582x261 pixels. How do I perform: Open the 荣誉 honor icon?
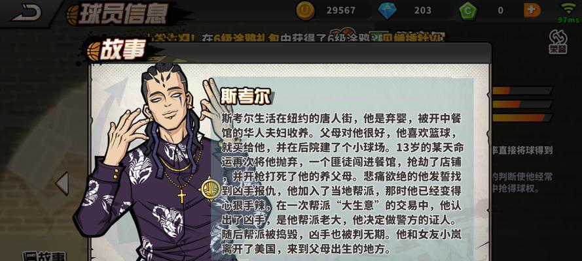[x=558, y=42]
